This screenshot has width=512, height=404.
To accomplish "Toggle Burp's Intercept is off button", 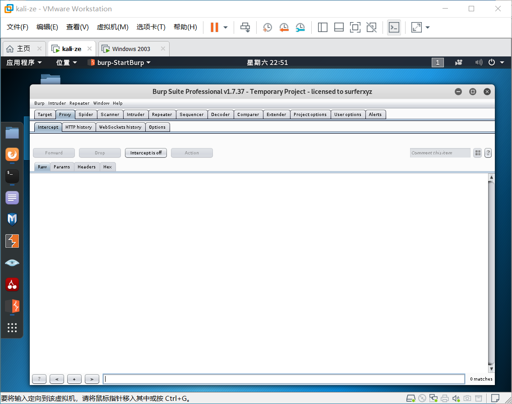I will (x=146, y=153).
